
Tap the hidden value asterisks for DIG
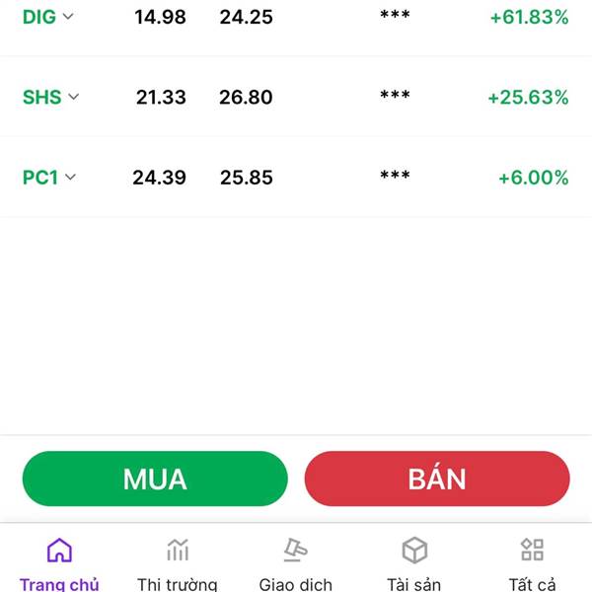point(395,15)
